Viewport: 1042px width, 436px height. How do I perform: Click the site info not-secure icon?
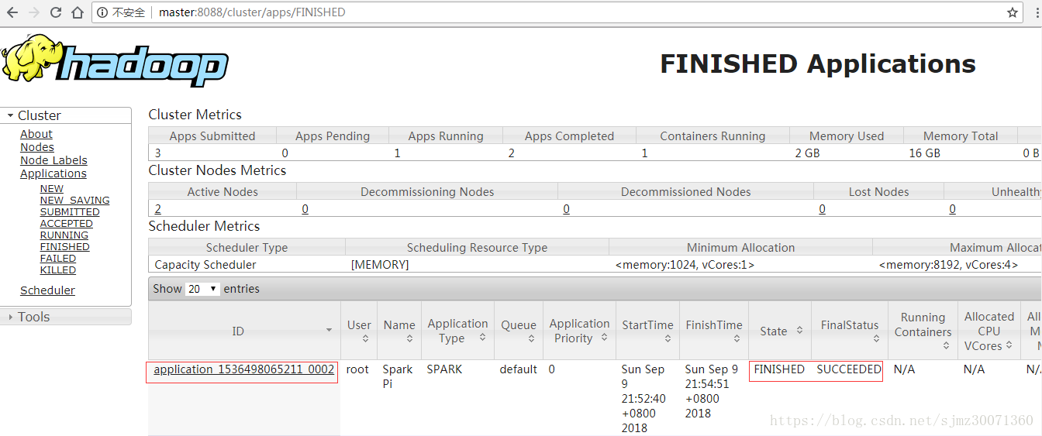click(x=104, y=12)
